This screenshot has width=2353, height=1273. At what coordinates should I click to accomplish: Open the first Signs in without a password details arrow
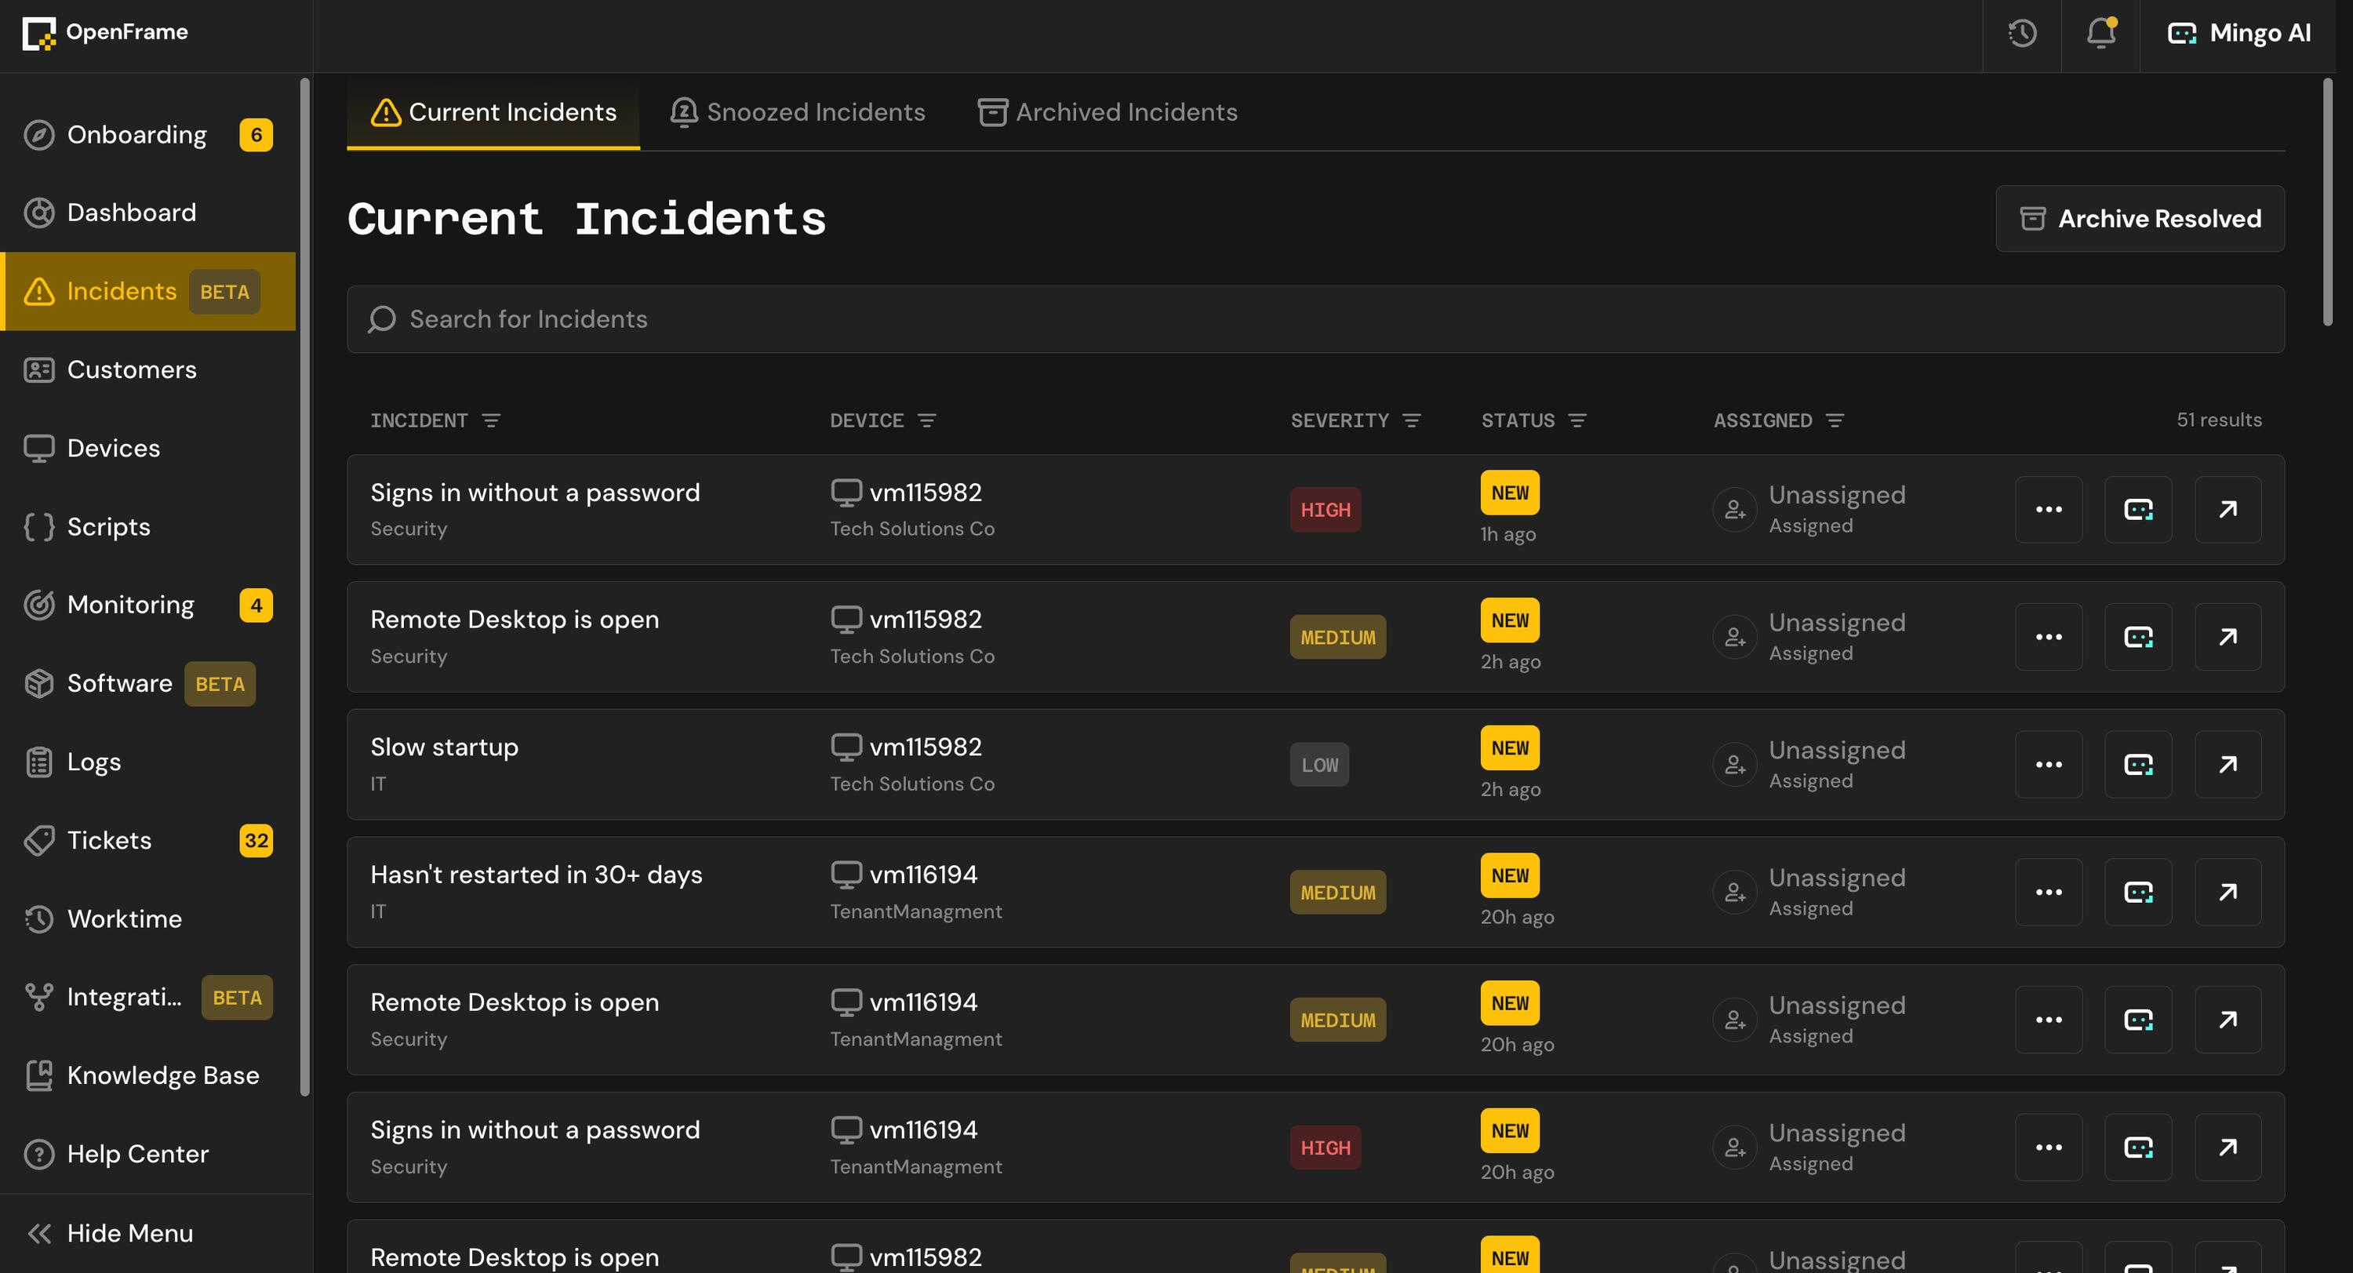(2227, 510)
